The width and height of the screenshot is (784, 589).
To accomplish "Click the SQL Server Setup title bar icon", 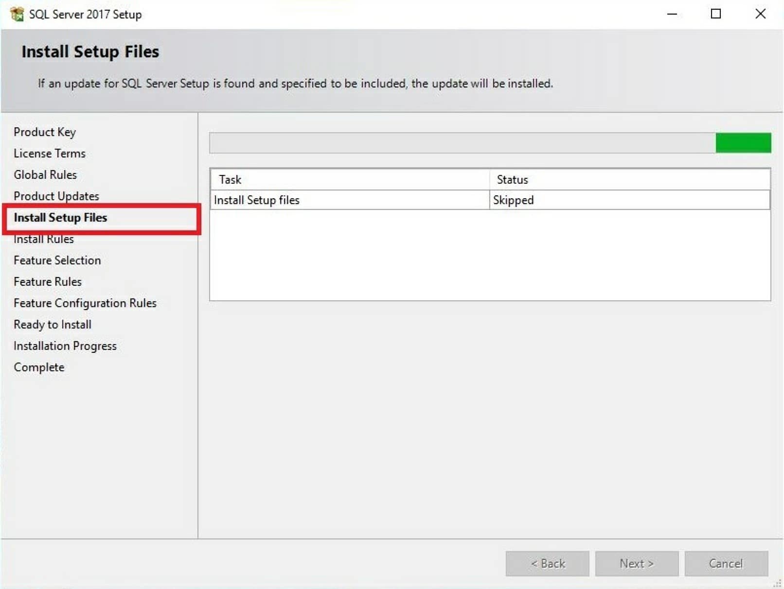I will [x=17, y=14].
